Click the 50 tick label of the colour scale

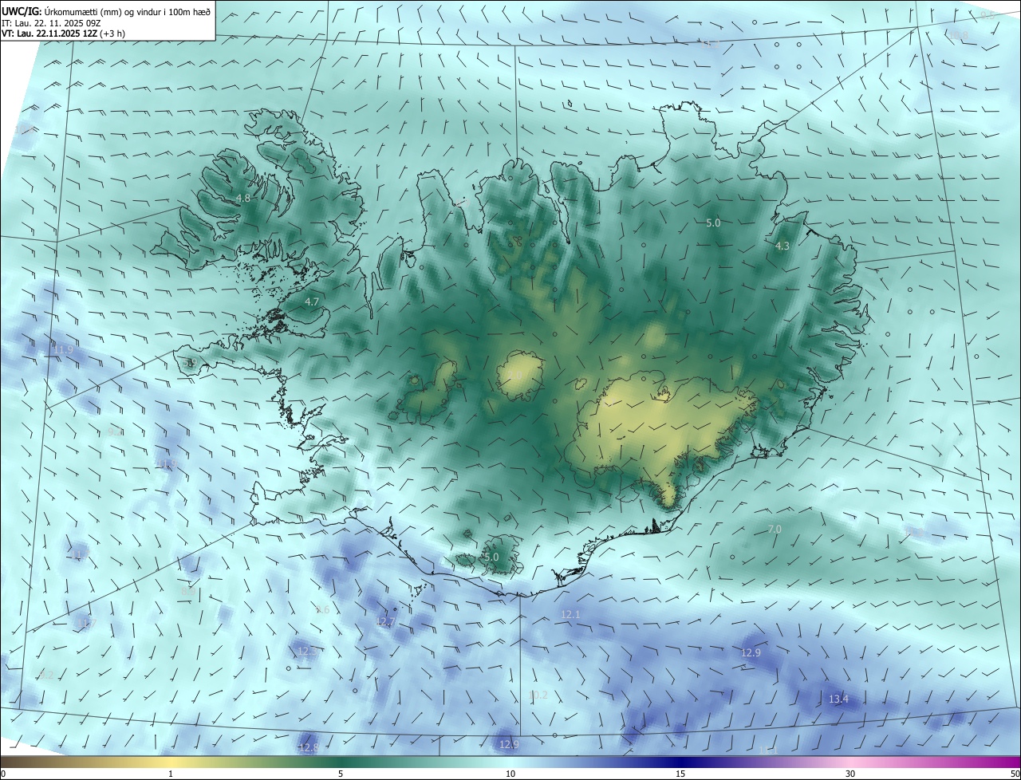[1015, 774]
